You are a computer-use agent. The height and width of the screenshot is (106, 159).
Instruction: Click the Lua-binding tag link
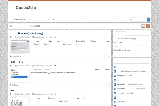point(16,56)
